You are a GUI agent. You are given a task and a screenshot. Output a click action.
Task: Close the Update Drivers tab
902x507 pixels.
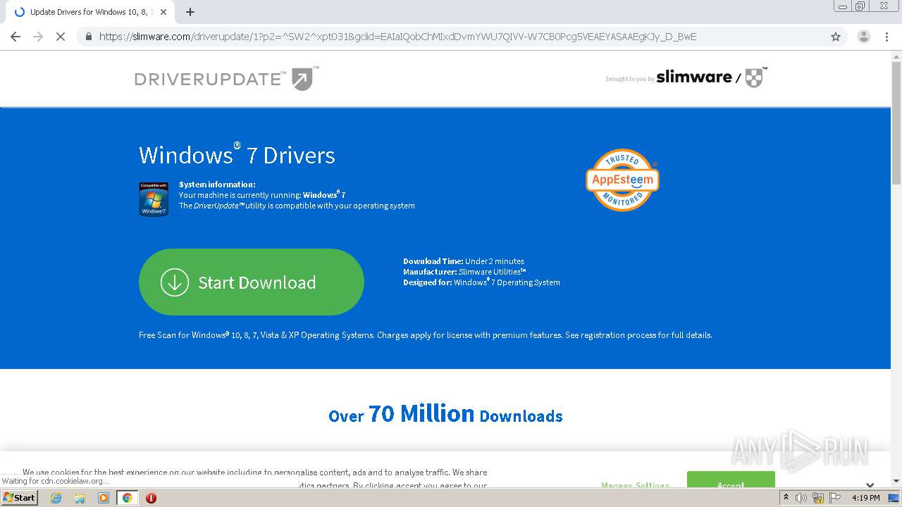(163, 12)
